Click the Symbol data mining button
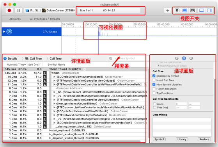 pos(159,139)
